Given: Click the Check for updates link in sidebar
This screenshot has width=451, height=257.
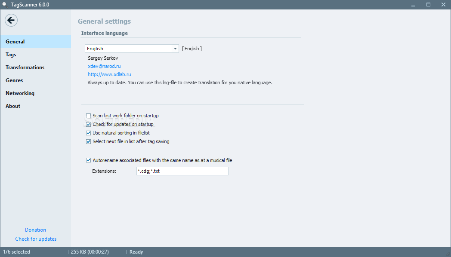Looking at the screenshot, I should point(36,239).
